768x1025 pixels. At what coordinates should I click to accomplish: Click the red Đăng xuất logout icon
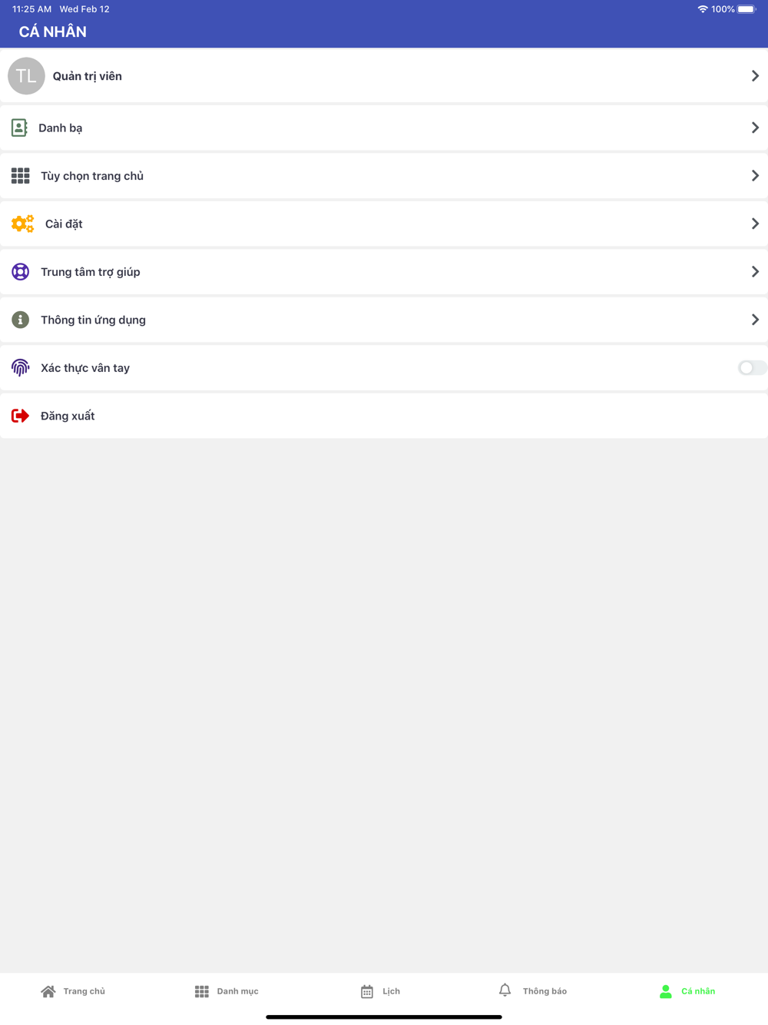pyautogui.click(x=21, y=416)
